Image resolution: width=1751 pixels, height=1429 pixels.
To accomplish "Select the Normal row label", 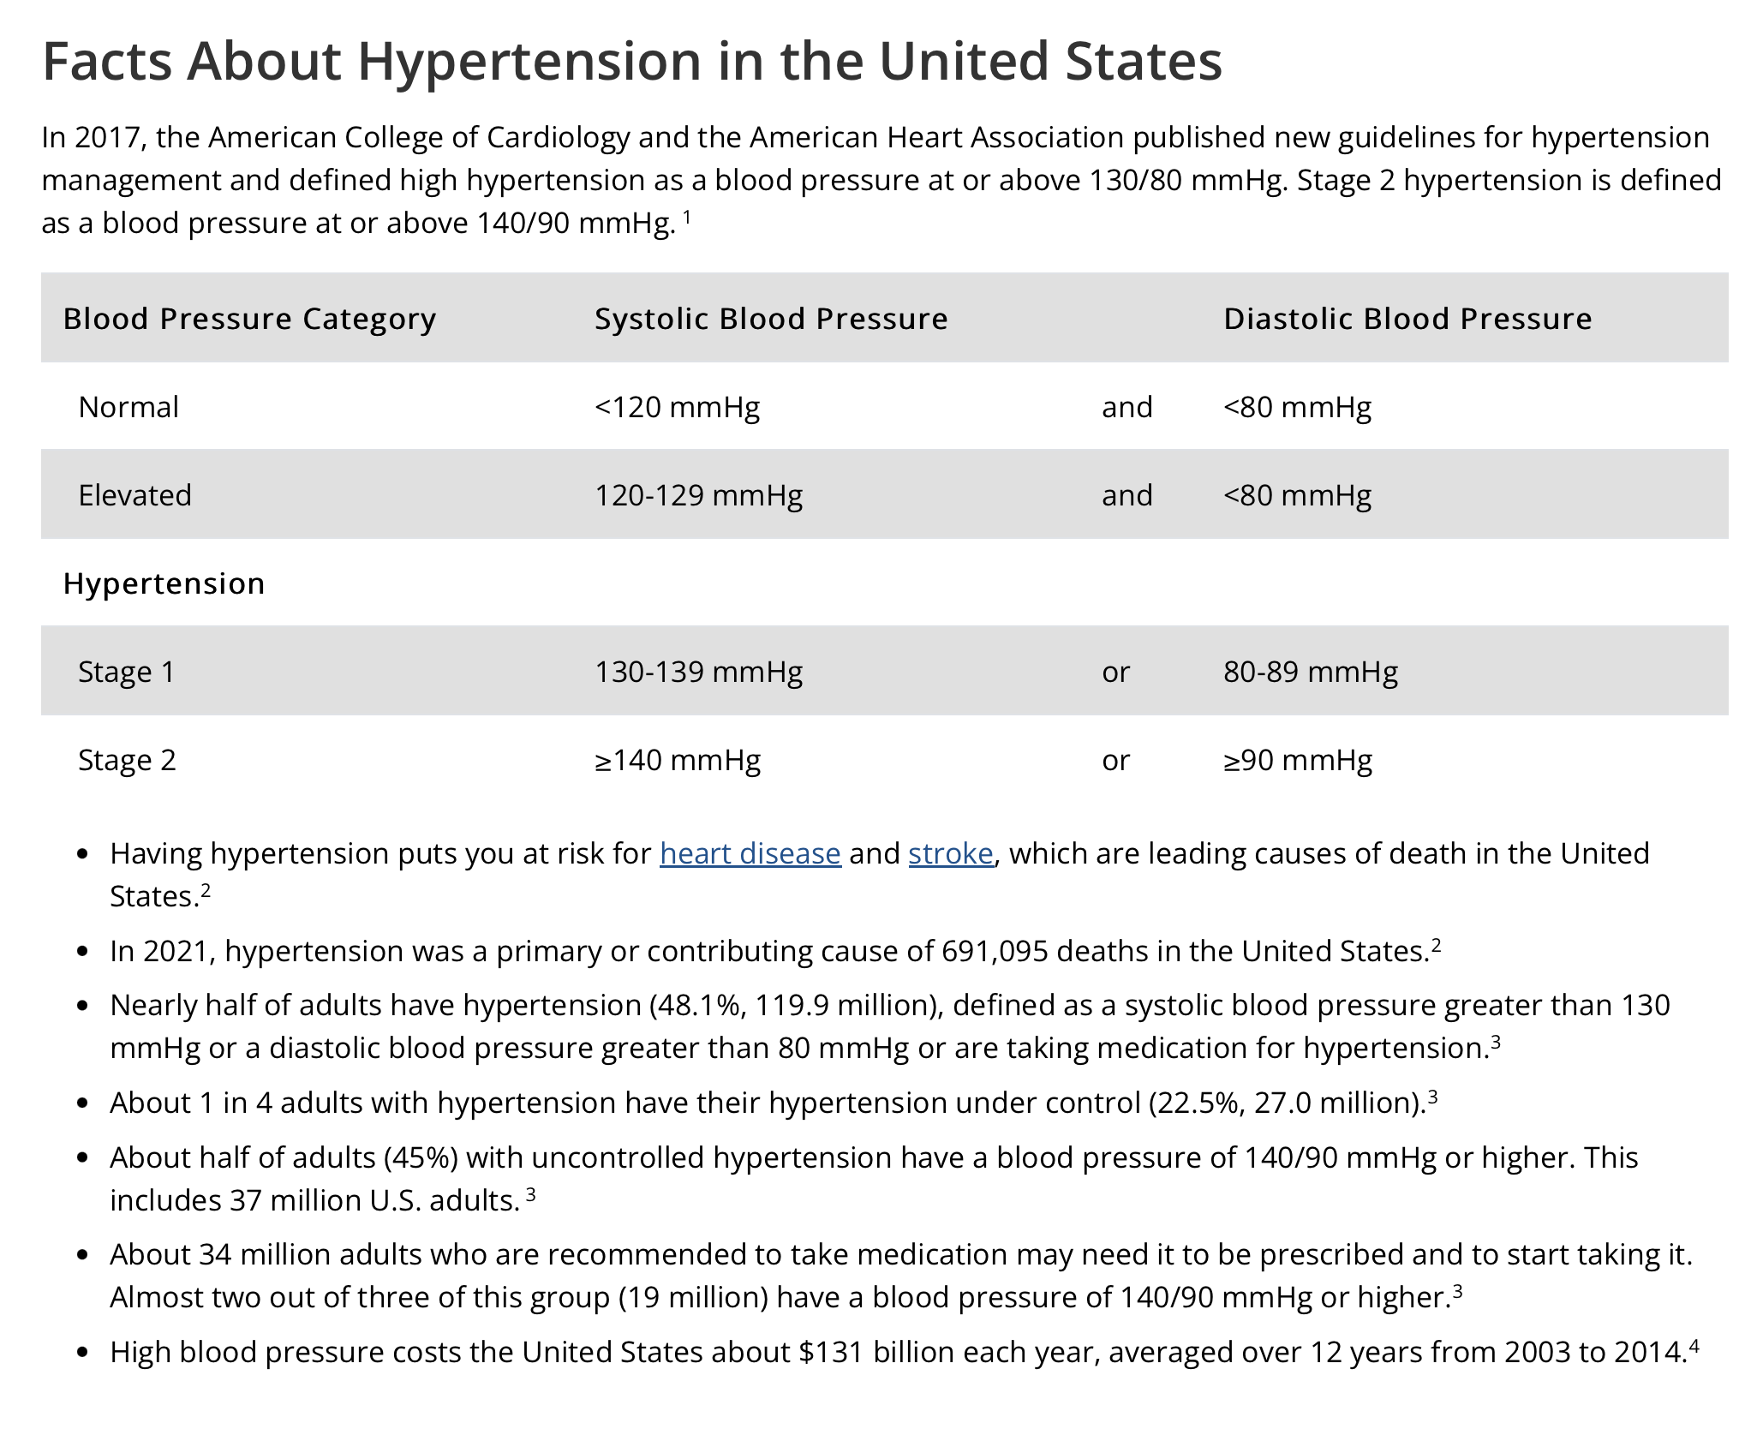I will (128, 407).
